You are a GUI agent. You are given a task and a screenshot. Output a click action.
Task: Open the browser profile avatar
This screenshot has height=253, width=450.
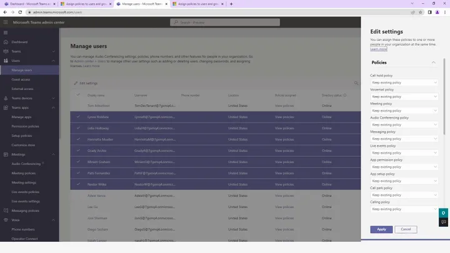437,12
